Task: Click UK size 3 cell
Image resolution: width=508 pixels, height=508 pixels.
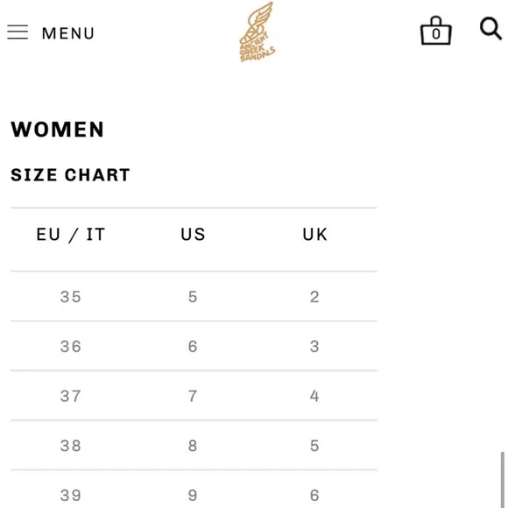Action: pos(314,346)
